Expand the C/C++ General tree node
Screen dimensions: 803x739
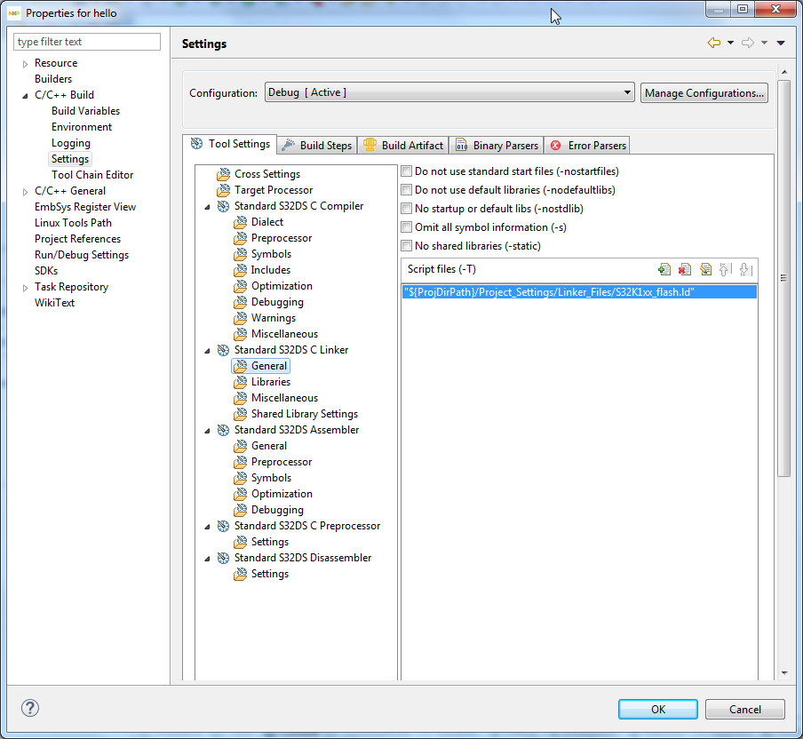pos(25,192)
